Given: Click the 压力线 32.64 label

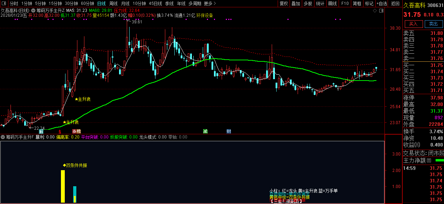Looking at the screenshot, I should point(127,11).
